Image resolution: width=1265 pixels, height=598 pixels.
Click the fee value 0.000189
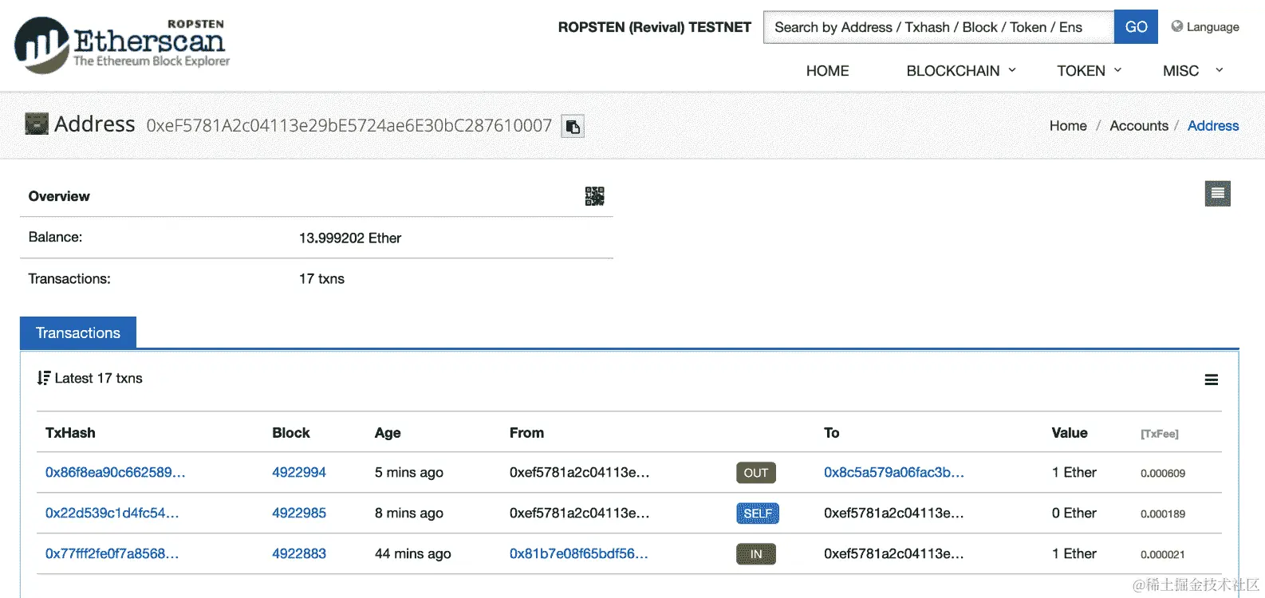[1163, 514]
